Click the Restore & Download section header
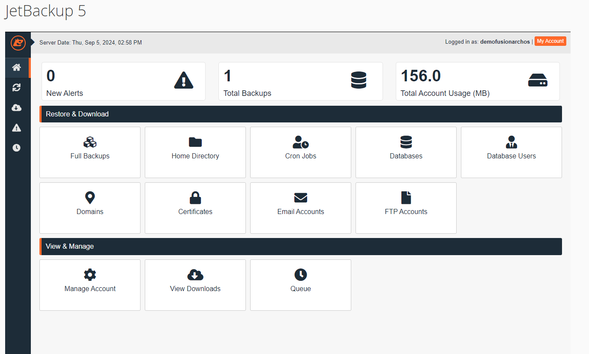589x354 pixels. 301,114
